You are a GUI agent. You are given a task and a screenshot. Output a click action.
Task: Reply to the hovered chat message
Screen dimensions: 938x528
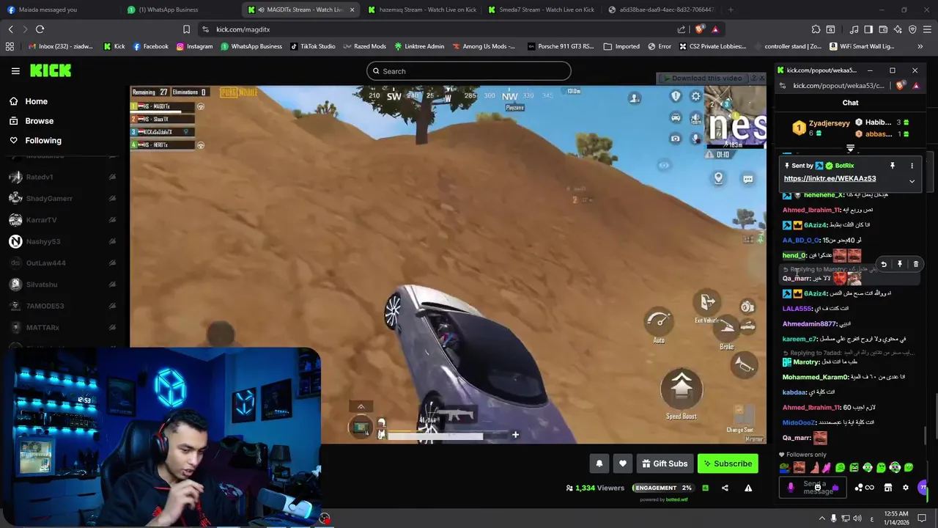(884, 264)
